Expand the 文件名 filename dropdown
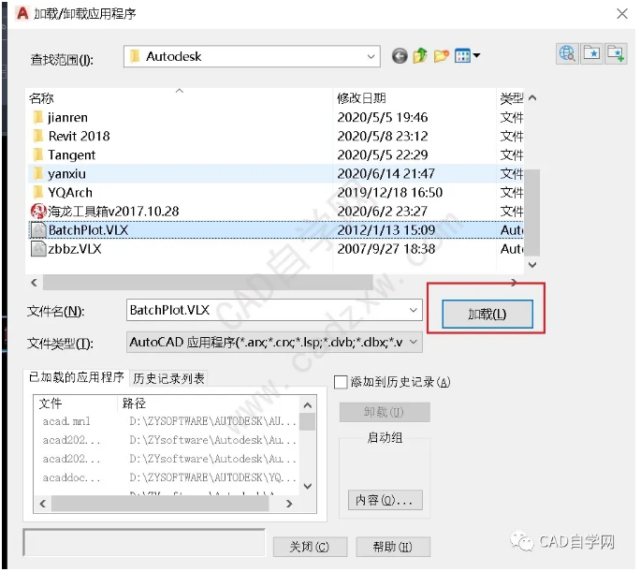 tap(413, 310)
